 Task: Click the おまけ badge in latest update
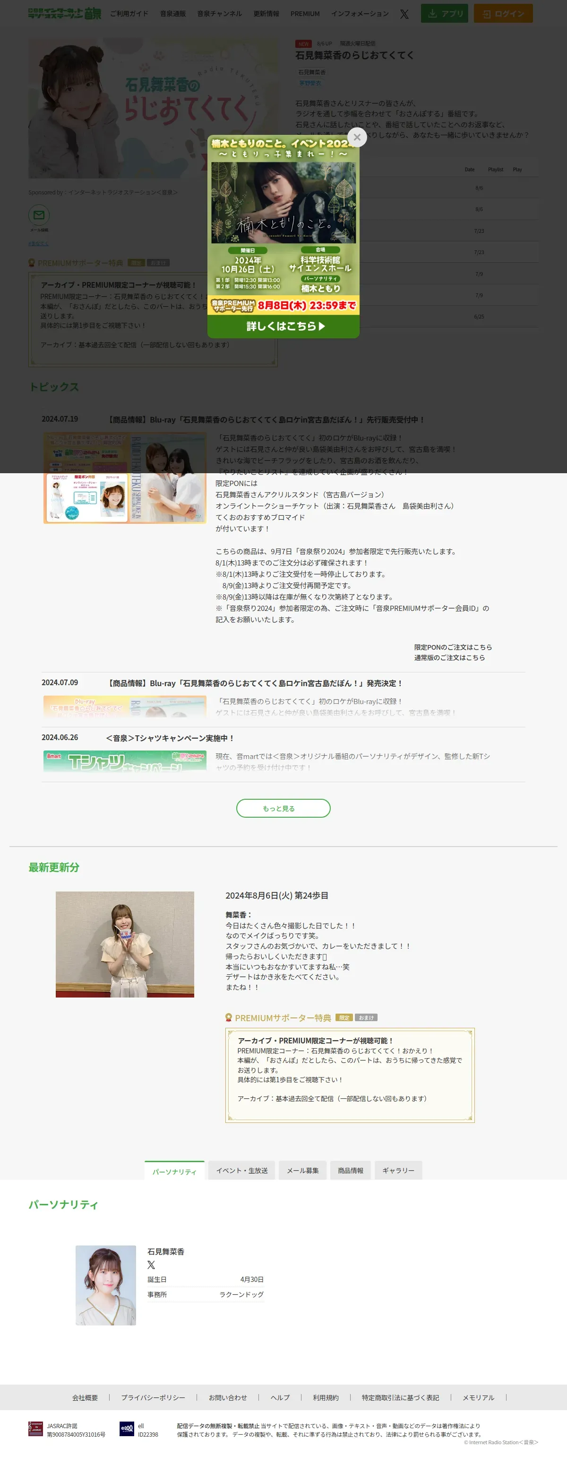(x=366, y=1017)
